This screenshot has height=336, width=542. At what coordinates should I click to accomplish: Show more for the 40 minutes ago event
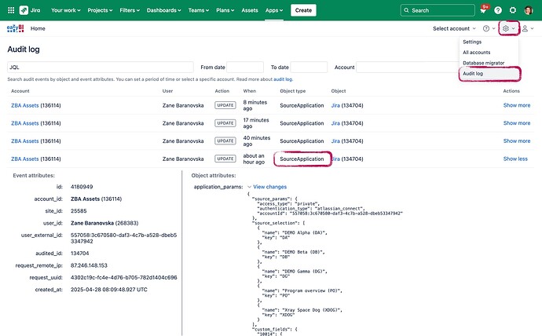[x=517, y=141]
